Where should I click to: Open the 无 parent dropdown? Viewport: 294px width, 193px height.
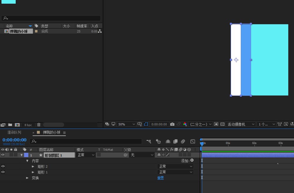click(x=142, y=155)
